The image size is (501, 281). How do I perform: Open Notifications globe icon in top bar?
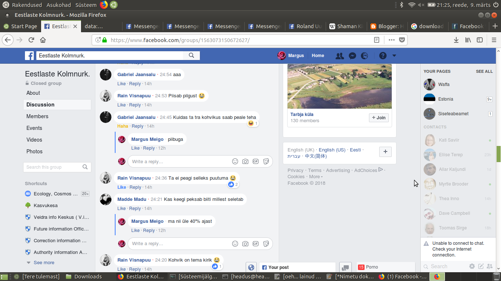(365, 56)
